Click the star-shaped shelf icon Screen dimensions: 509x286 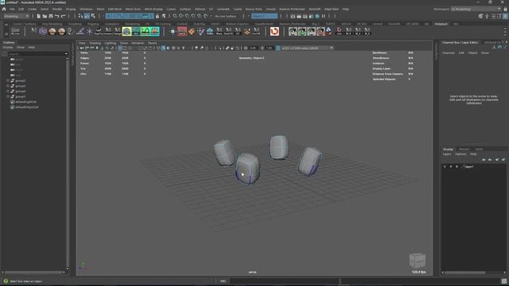[89, 31]
